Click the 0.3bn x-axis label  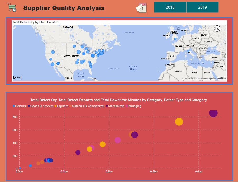pyautogui.click(x=154, y=171)
